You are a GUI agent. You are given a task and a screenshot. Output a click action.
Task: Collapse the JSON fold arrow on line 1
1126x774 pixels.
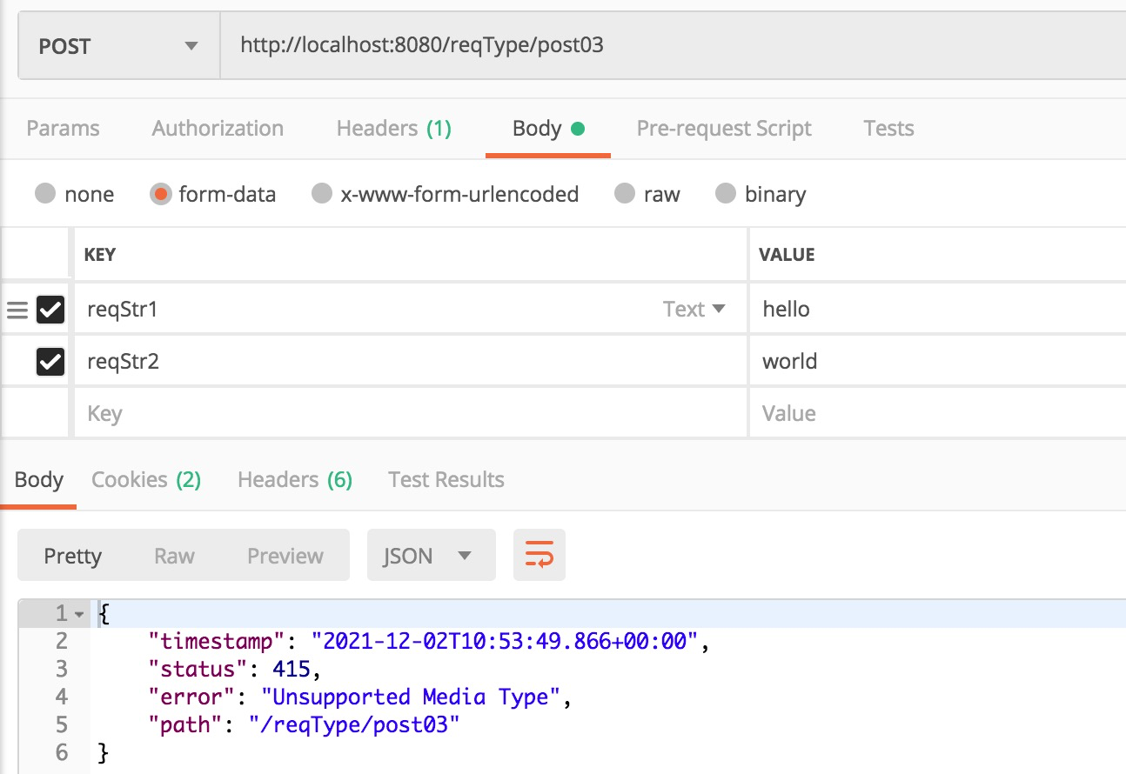coord(79,615)
